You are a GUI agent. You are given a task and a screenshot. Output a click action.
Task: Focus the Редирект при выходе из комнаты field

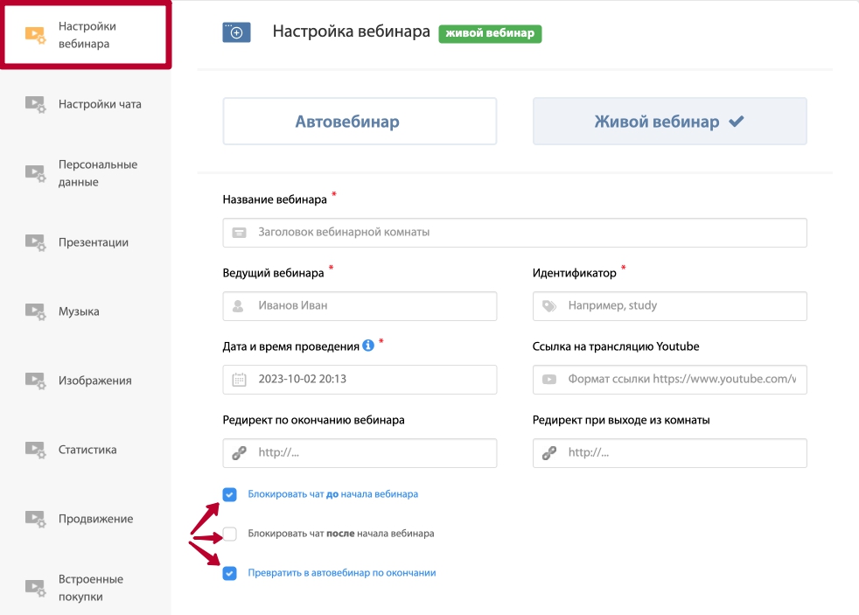669,453
